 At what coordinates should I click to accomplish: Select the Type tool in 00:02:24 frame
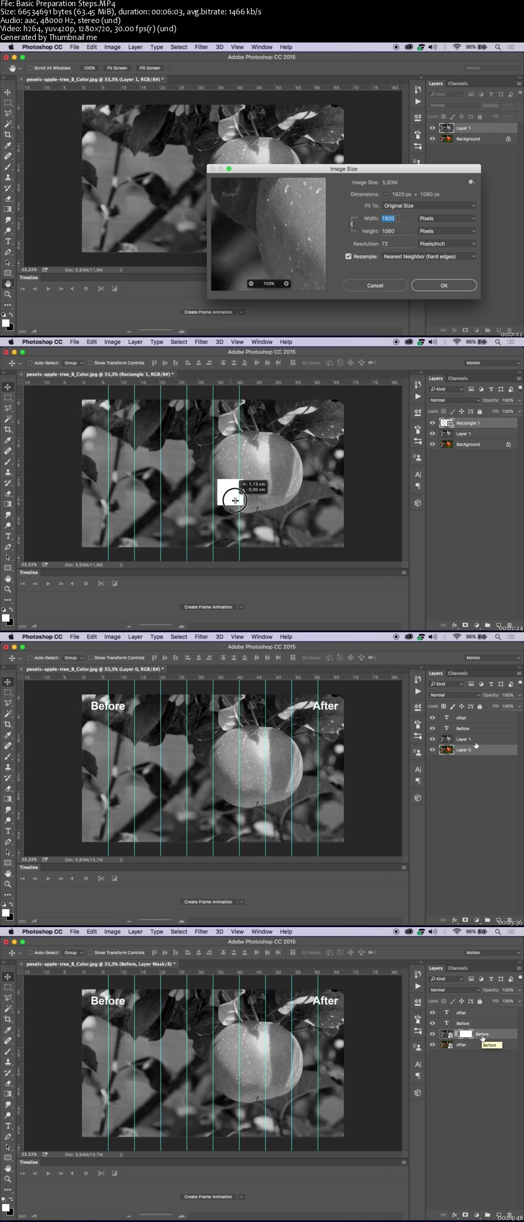click(8, 536)
